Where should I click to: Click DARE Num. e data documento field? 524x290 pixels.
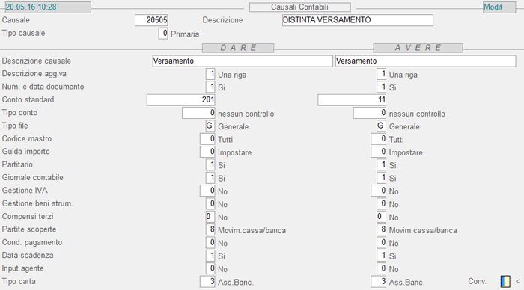[210, 87]
